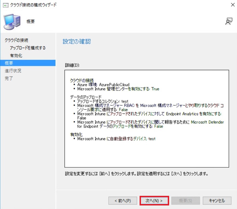
Task: Close the cloud attach wizard window
Action: coord(232,5)
